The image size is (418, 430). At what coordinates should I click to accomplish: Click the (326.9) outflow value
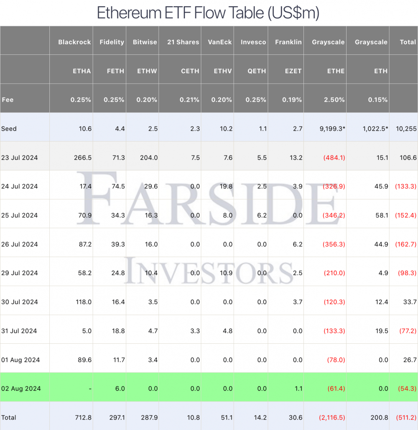[x=334, y=186]
